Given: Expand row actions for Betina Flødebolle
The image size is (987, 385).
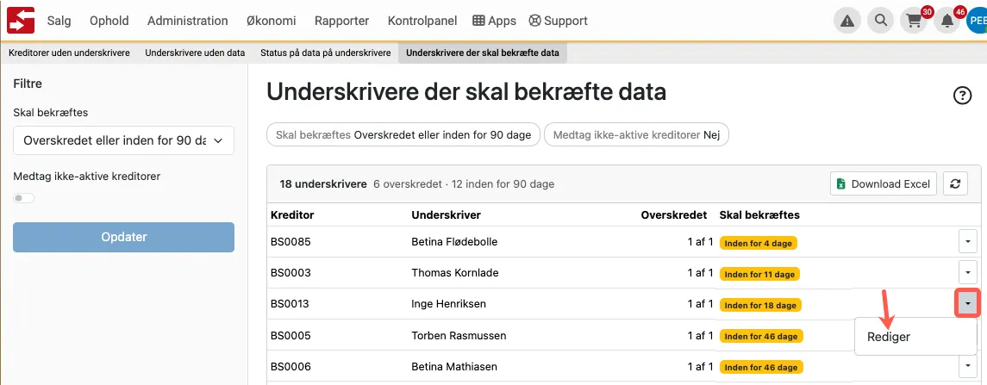Looking at the screenshot, I should pos(967,241).
